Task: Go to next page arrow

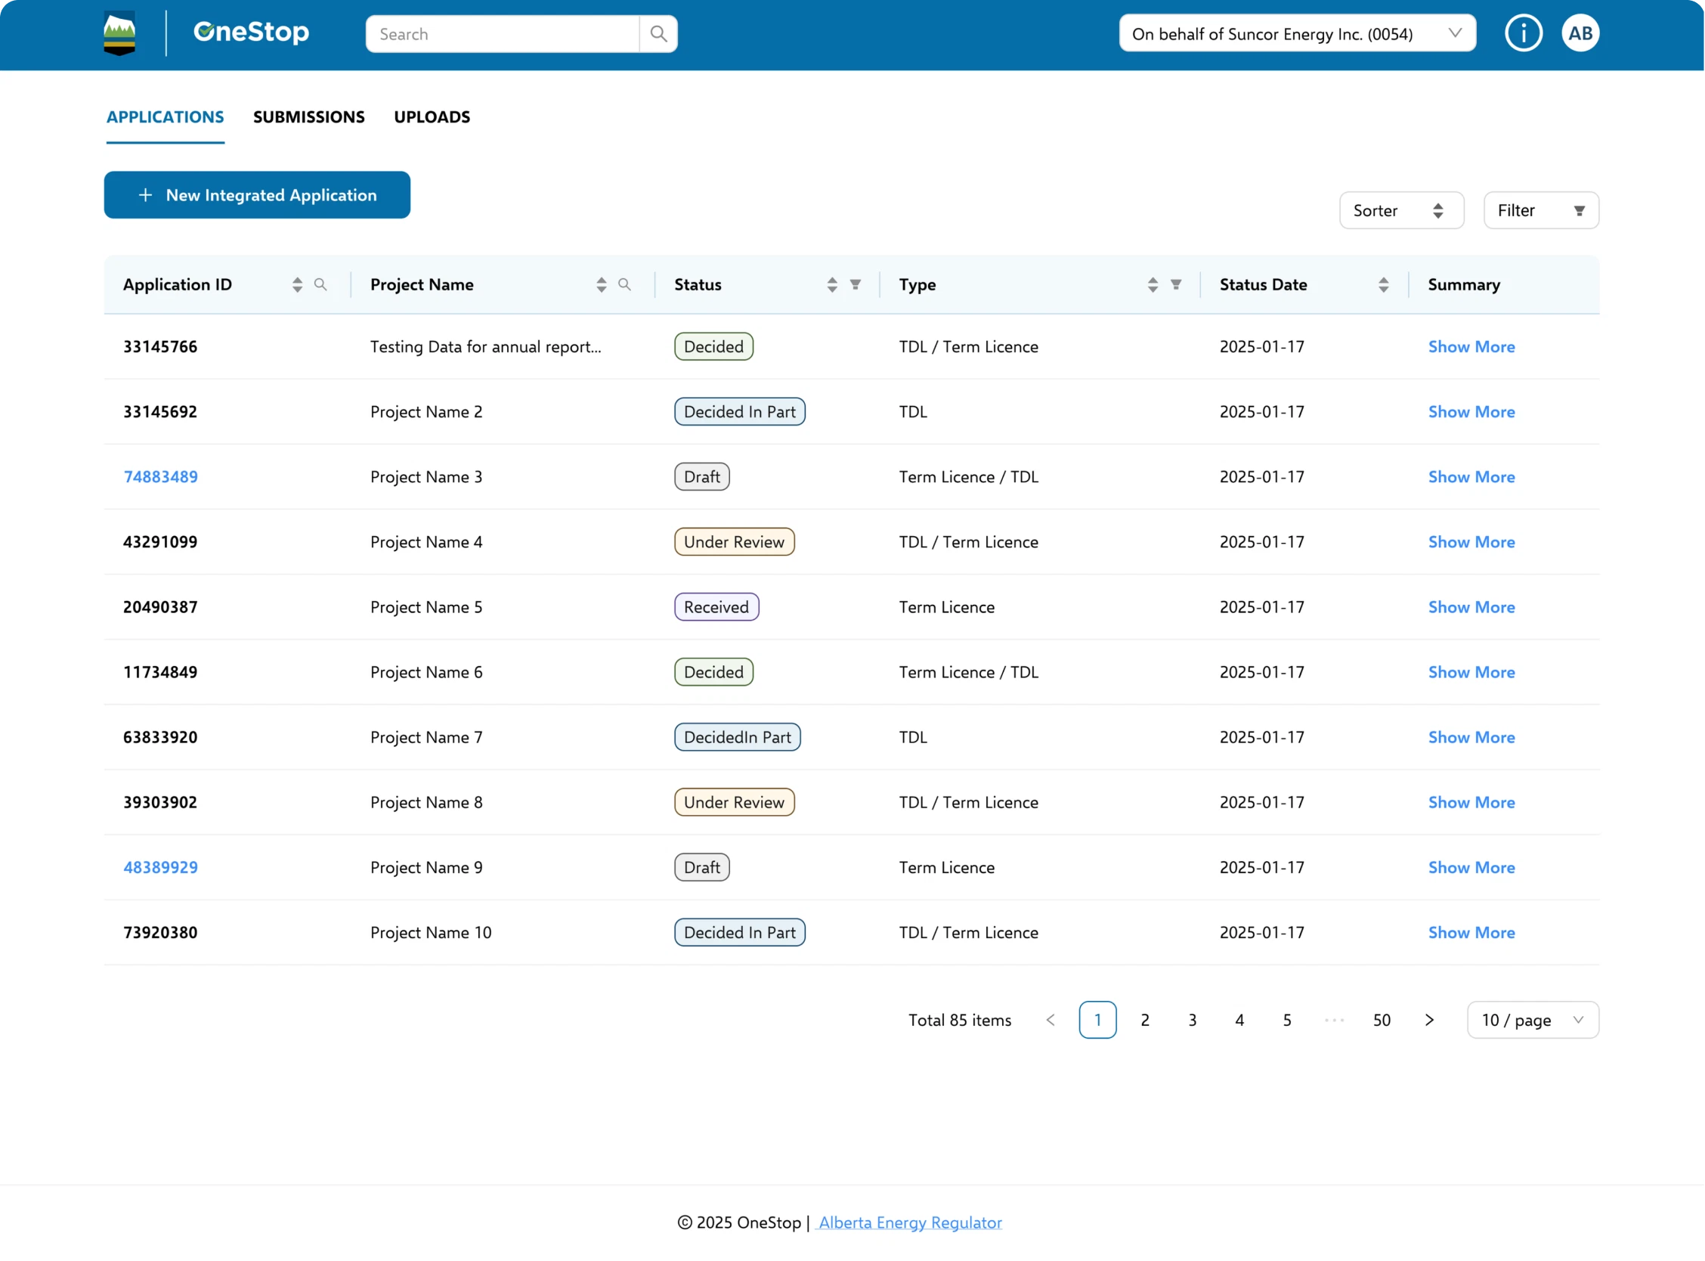Action: 1430,1020
